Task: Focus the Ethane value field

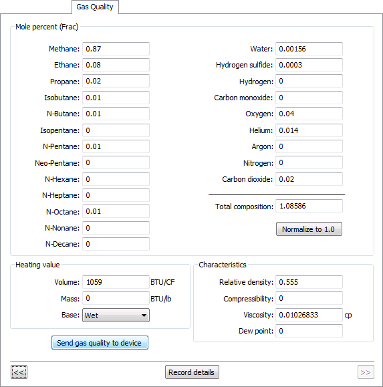Action: 116,65
